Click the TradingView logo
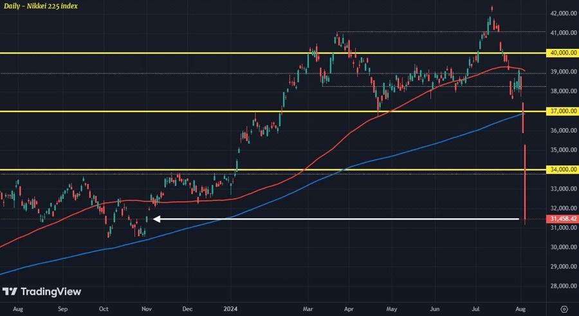The height and width of the screenshot is (316, 579). (42, 292)
